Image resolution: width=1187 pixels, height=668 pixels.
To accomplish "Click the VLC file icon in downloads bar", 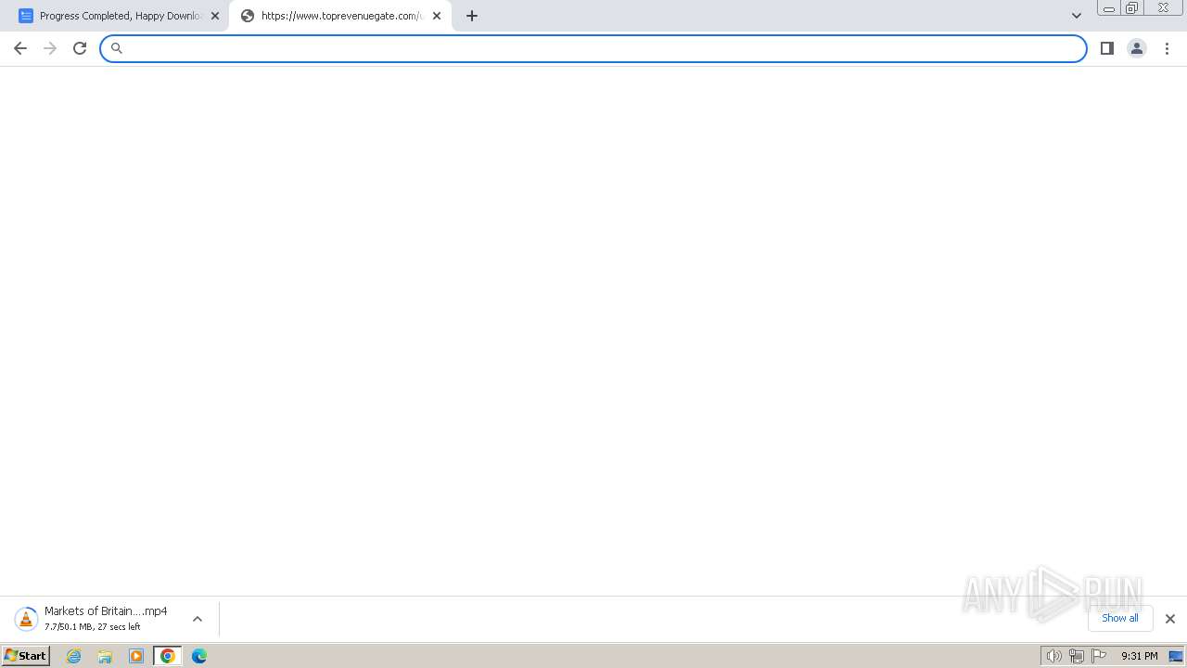I will (x=26, y=619).
